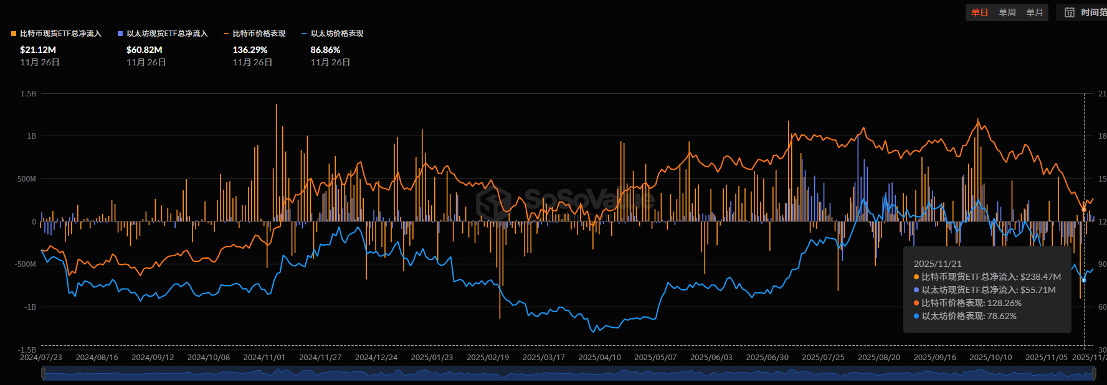Switch to 单日 daily view

click(x=980, y=12)
